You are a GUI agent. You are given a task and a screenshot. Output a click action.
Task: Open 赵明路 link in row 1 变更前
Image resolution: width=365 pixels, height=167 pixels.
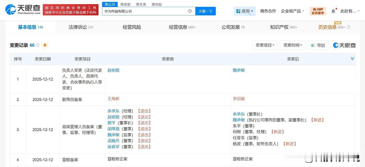point(113,70)
